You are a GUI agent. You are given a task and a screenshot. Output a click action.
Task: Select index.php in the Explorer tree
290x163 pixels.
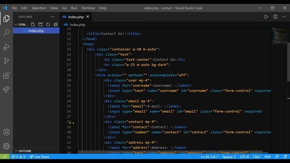tap(36, 31)
